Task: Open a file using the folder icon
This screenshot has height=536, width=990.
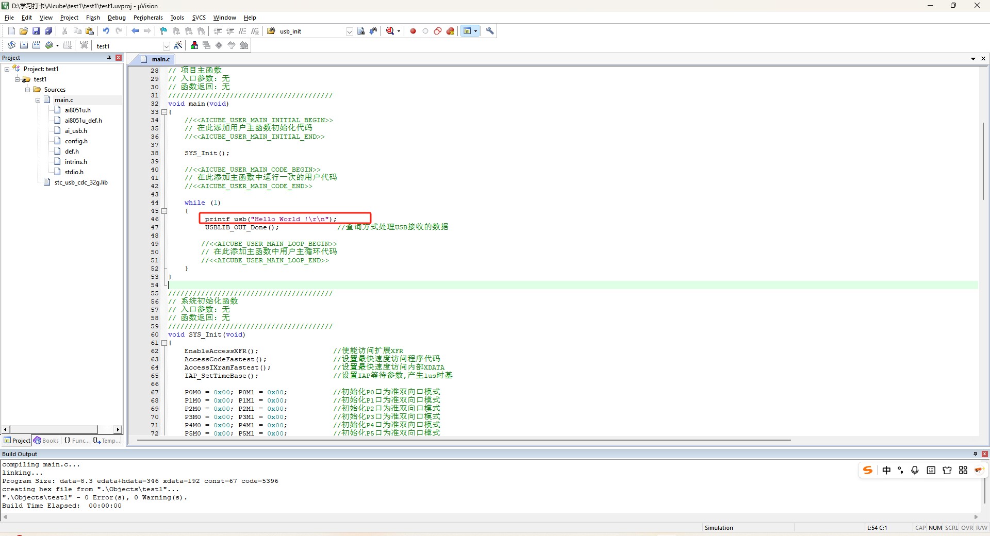Action: click(24, 31)
